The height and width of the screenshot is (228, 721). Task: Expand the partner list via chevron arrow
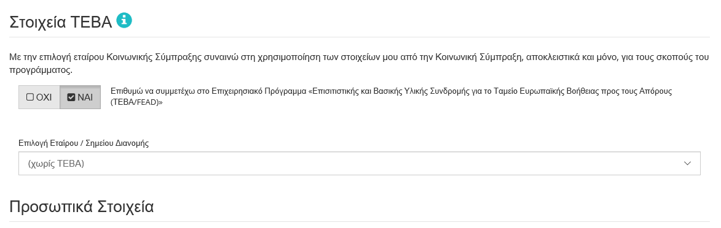coord(687,163)
